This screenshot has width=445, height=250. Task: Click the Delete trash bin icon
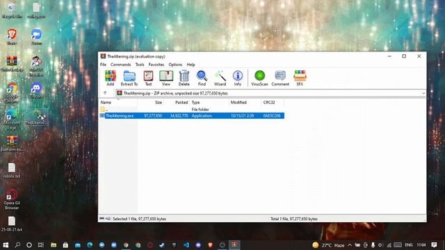point(184,78)
